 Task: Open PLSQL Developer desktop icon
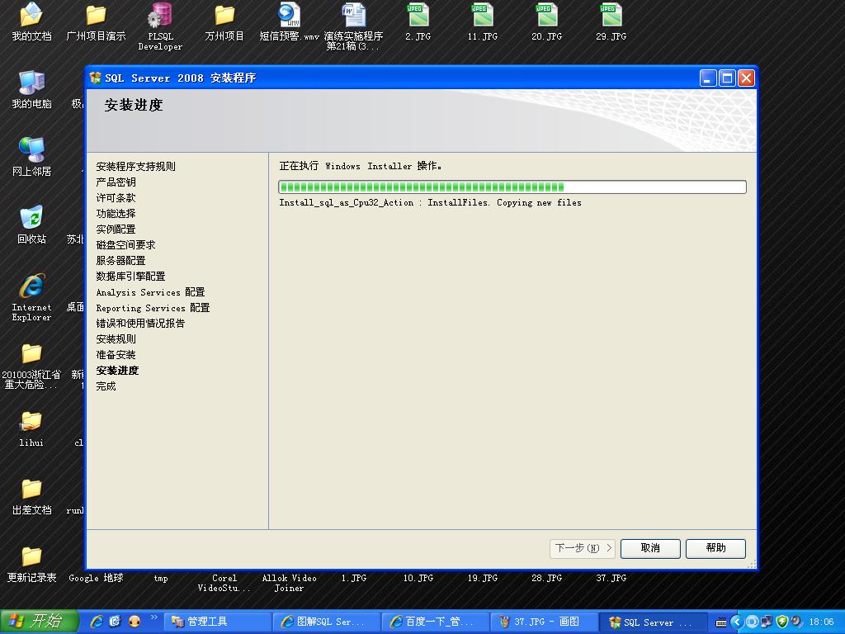click(x=159, y=17)
